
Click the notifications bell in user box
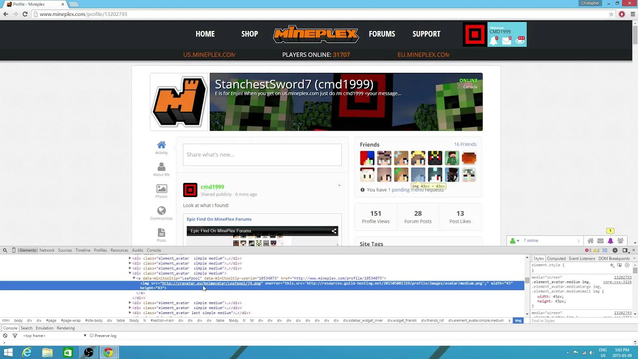coord(493,40)
